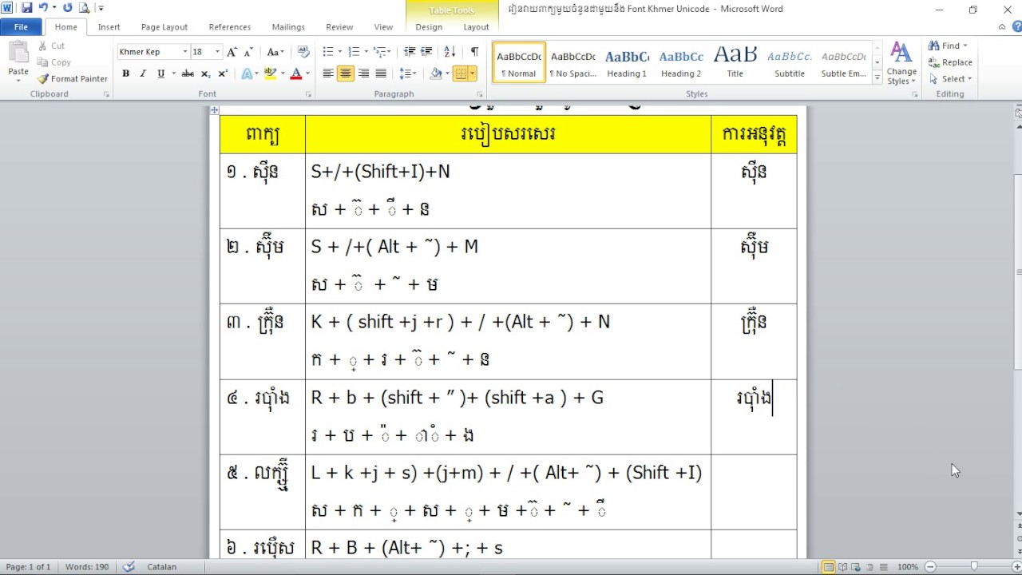1022x575 pixels.
Task: Click the Words: 190 status indicator
Action: (x=87, y=567)
